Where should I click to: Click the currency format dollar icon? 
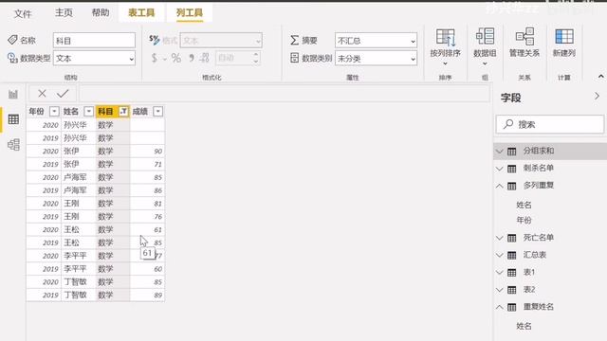[x=155, y=59]
